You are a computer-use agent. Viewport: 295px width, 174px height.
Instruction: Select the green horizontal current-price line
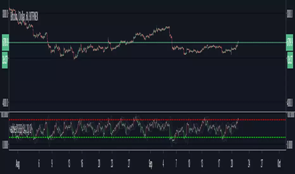[147, 43]
